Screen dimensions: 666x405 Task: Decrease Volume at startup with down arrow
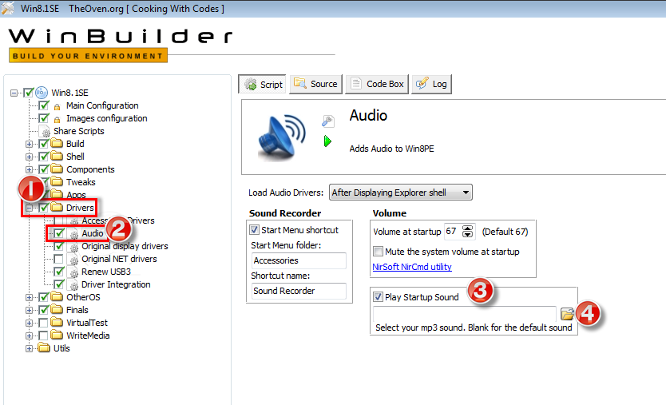coord(467,235)
